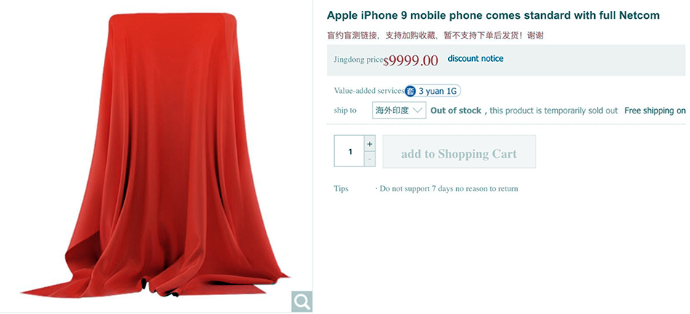Click the Value-added services label
The height and width of the screenshot is (314, 690).
click(x=369, y=91)
